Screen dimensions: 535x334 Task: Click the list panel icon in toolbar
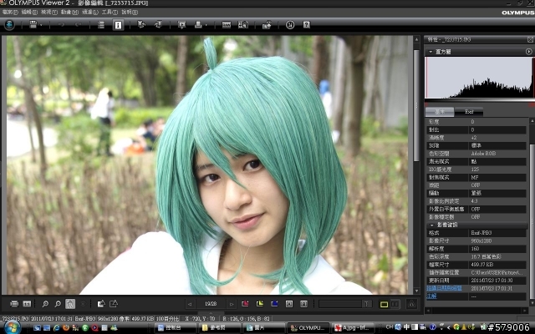tap(100, 25)
